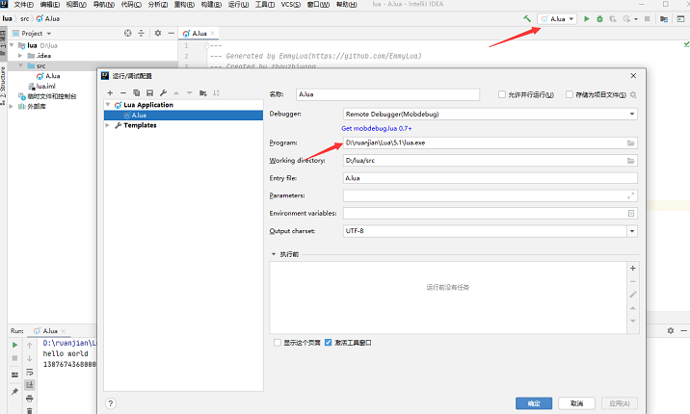The width and height of the screenshot is (690, 414).
Task: Click the green Run arrow in top toolbar
Action: [x=587, y=19]
